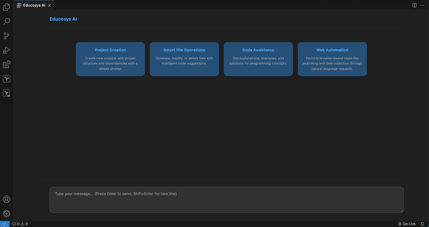Screen dimensions: 429x227
Task: Click the remote window status icon
Action: coord(5,224)
